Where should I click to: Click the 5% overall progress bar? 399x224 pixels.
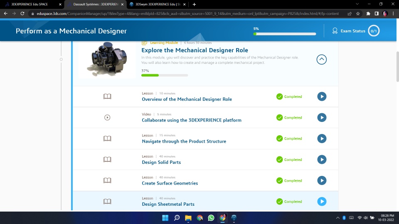(284, 34)
